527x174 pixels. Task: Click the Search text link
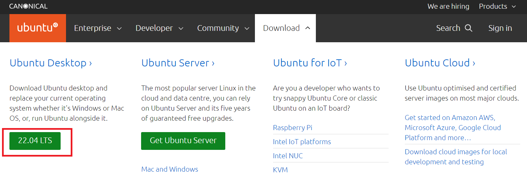point(448,28)
